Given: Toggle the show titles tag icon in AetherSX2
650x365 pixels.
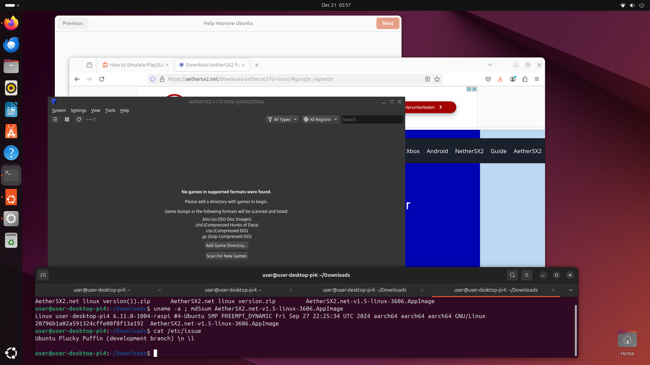Looking at the screenshot, I should click(79, 120).
